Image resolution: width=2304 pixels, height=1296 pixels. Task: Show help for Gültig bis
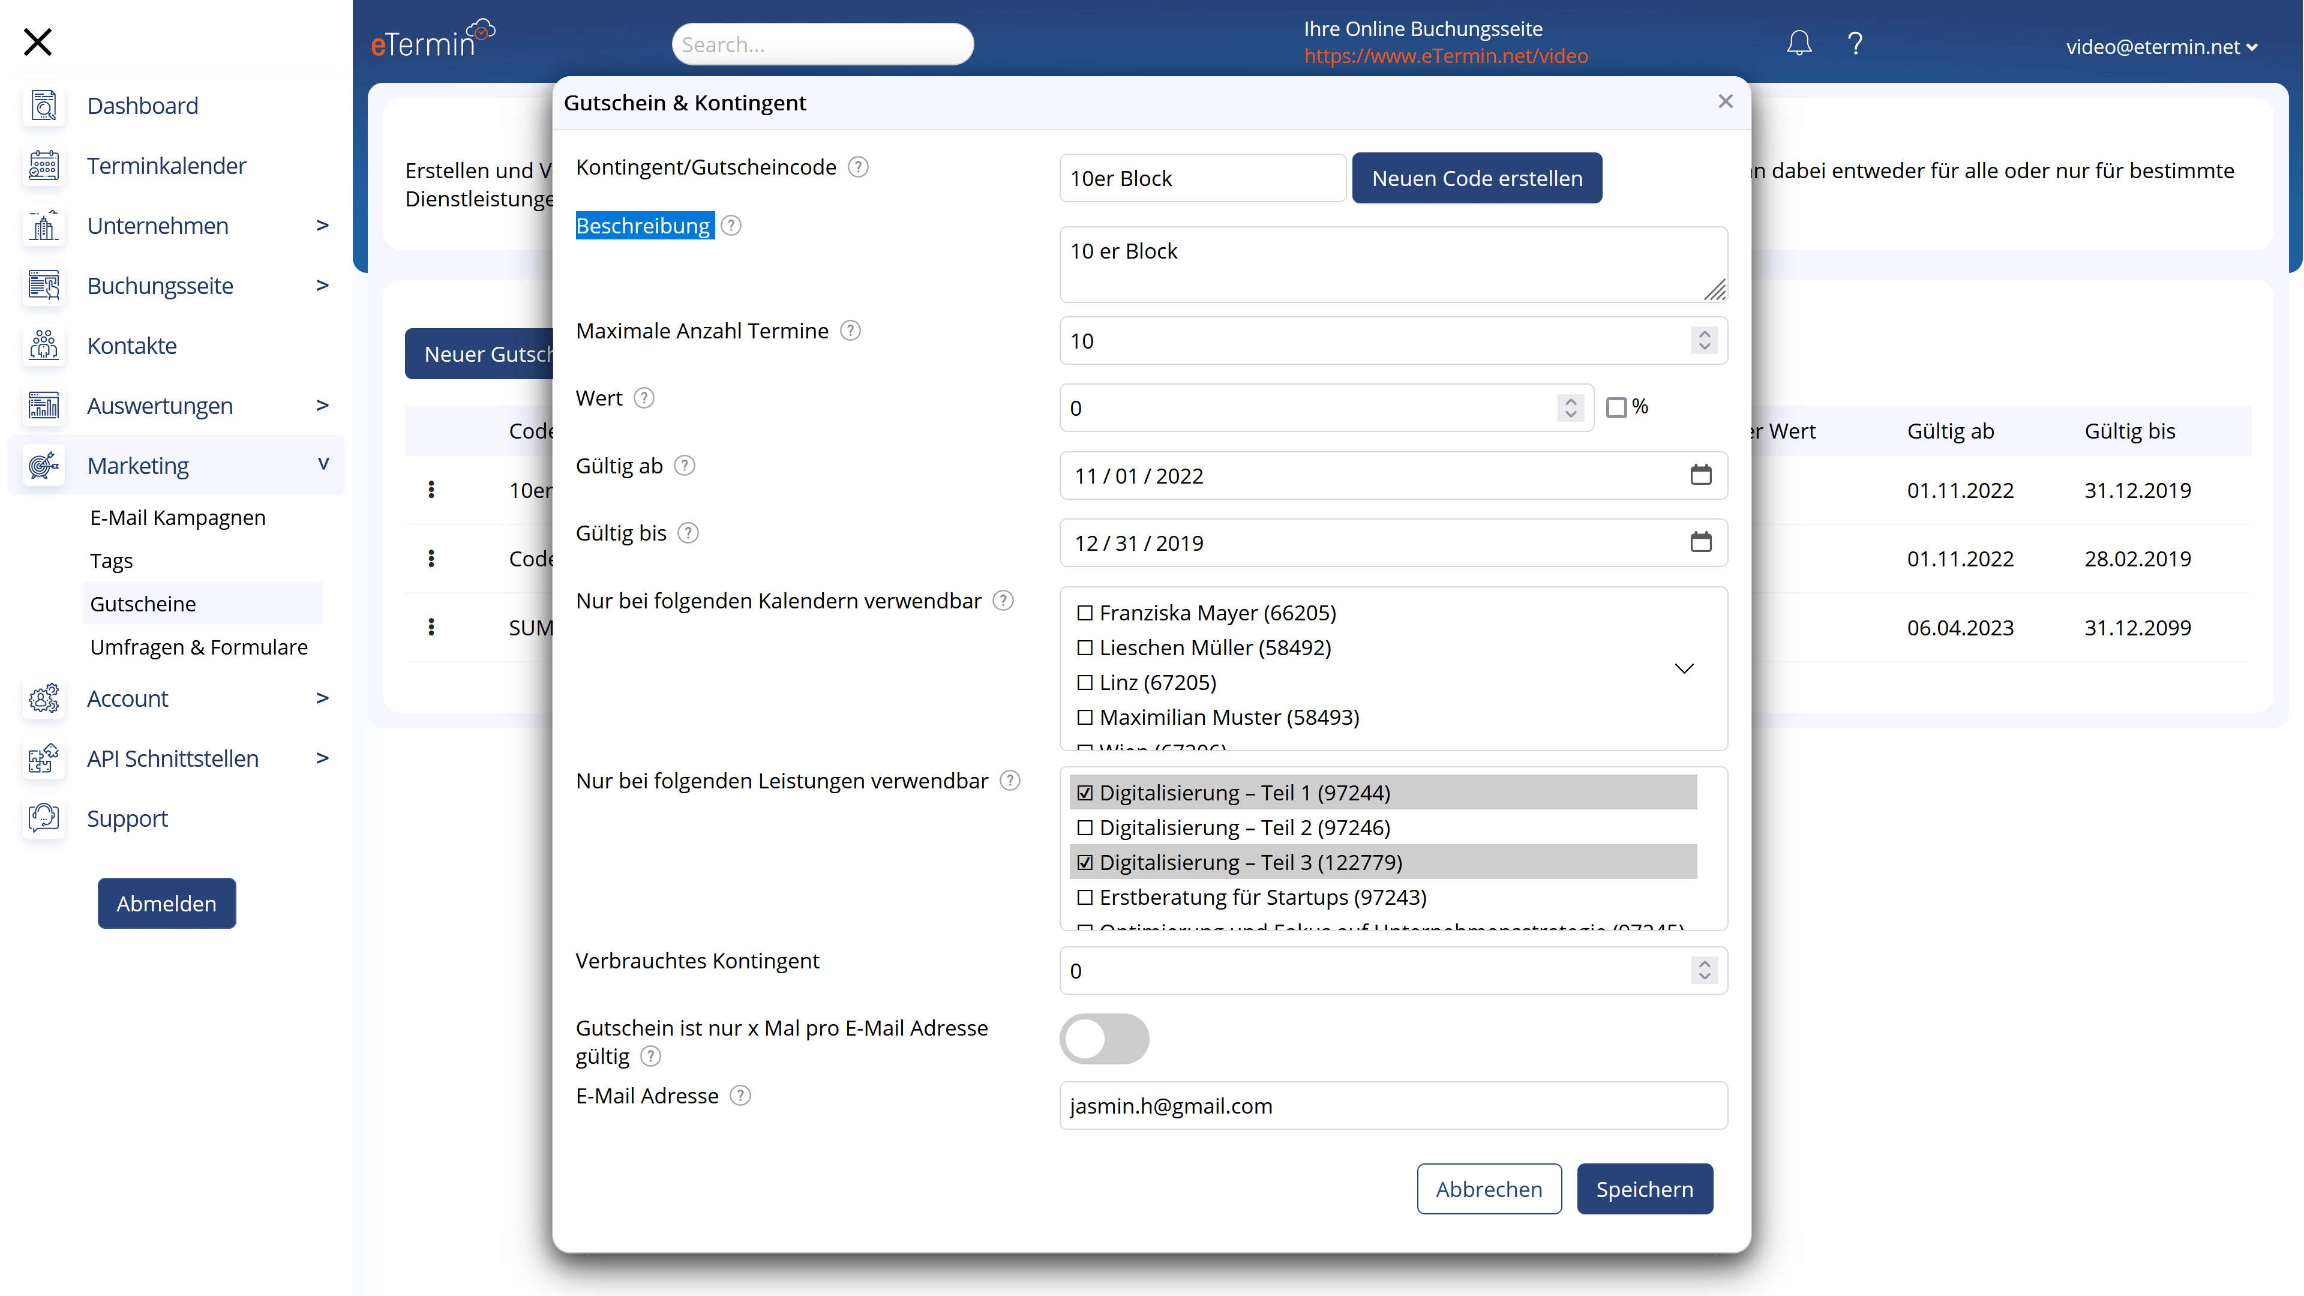coord(688,533)
